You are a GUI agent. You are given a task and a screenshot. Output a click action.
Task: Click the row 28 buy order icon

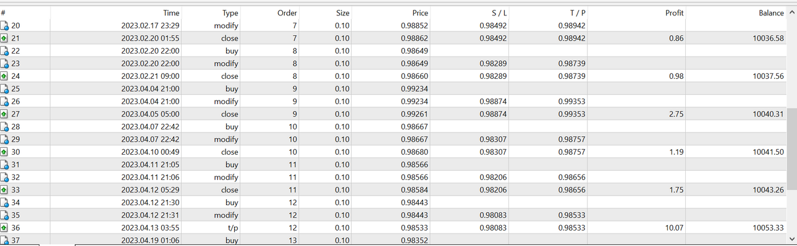pyautogui.click(x=5, y=127)
